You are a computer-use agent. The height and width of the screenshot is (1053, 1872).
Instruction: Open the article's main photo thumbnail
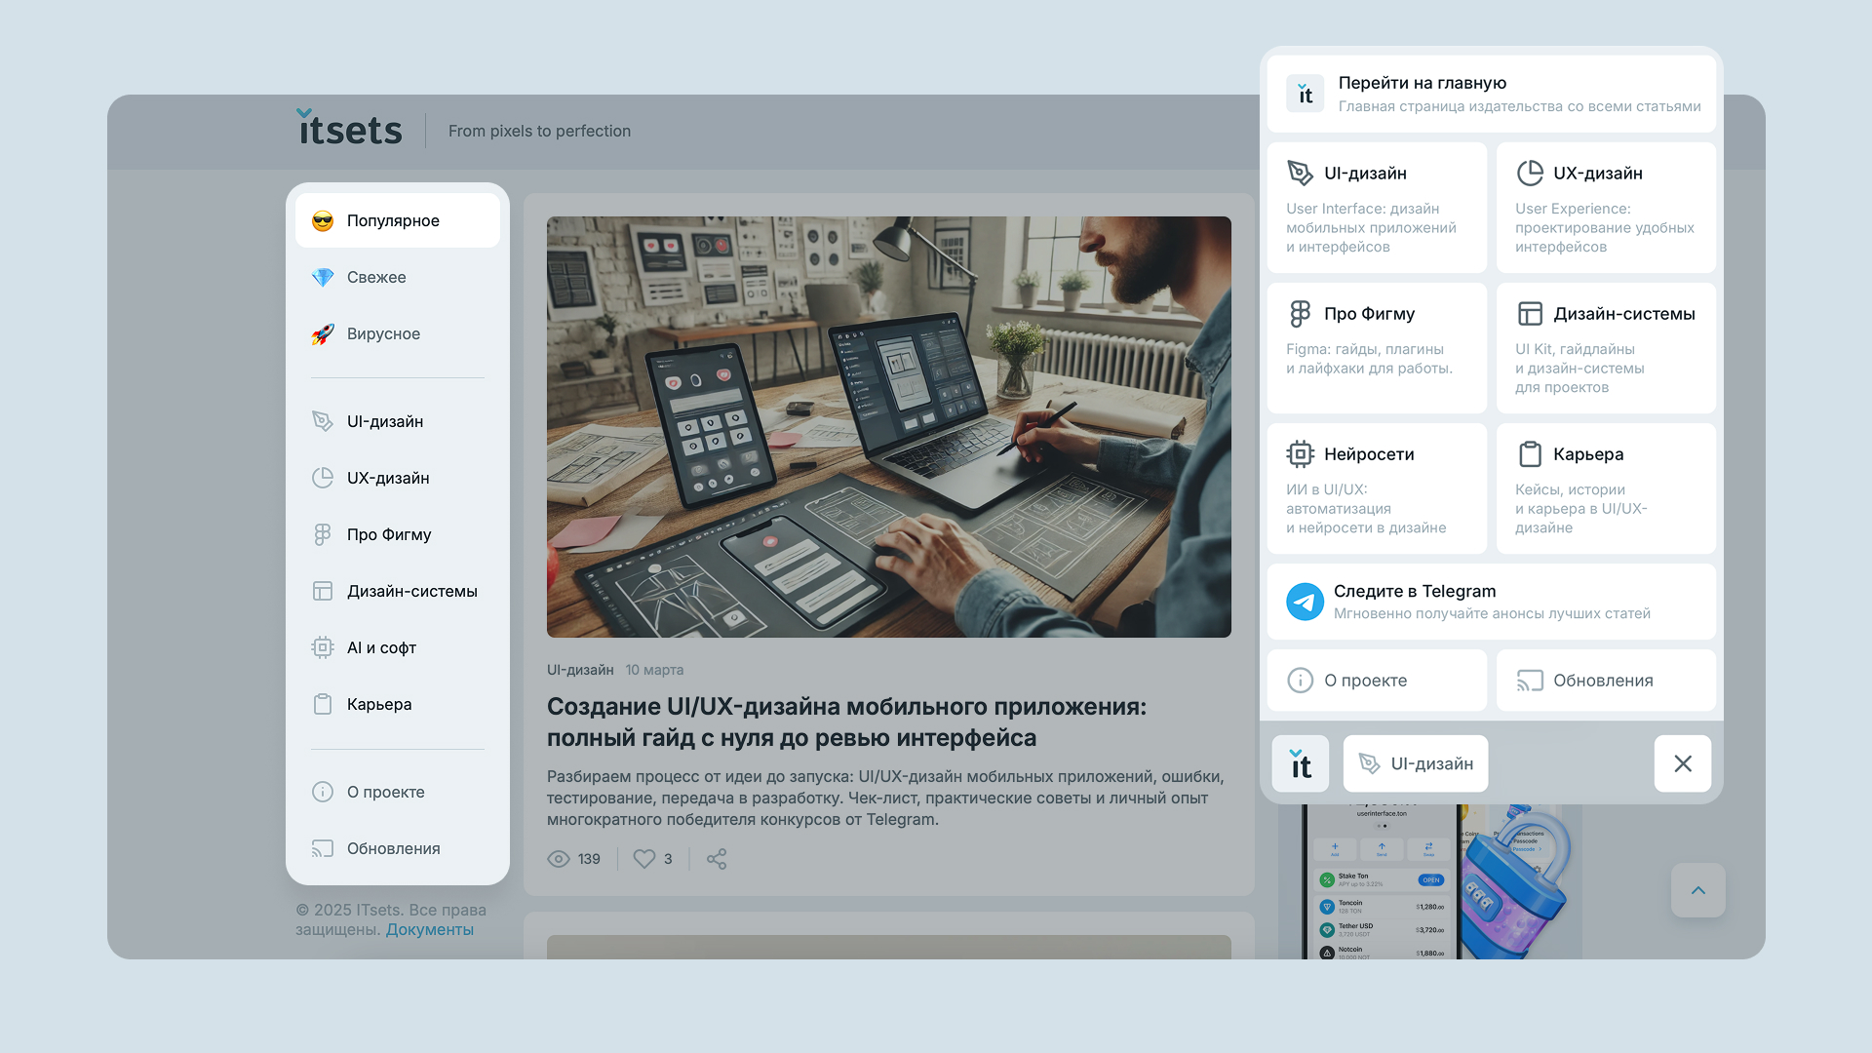tap(888, 427)
